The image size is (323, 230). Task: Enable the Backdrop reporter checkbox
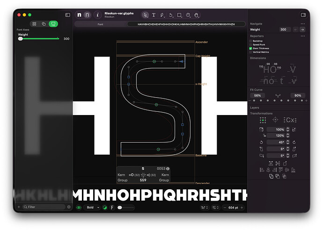point(250,41)
